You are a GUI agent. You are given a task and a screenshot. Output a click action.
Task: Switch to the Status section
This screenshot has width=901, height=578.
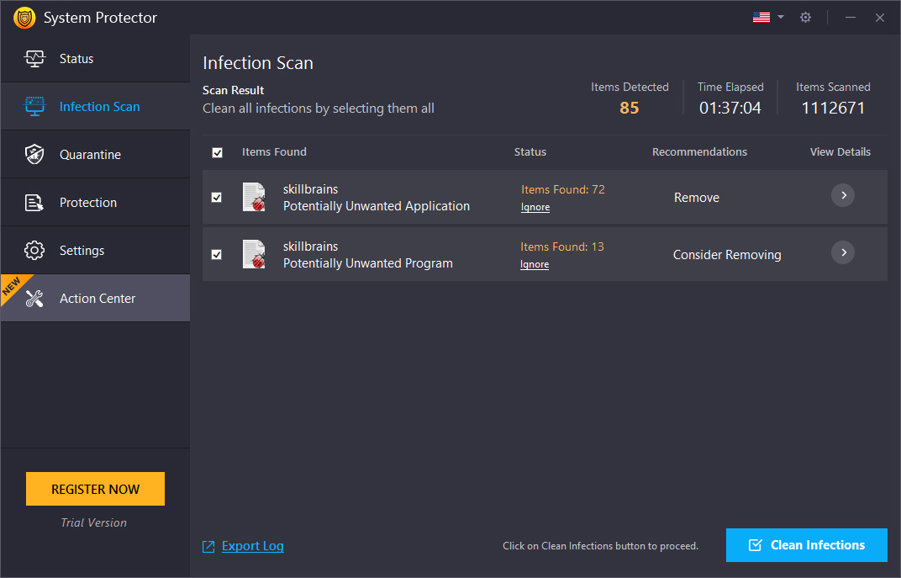(x=76, y=58)
